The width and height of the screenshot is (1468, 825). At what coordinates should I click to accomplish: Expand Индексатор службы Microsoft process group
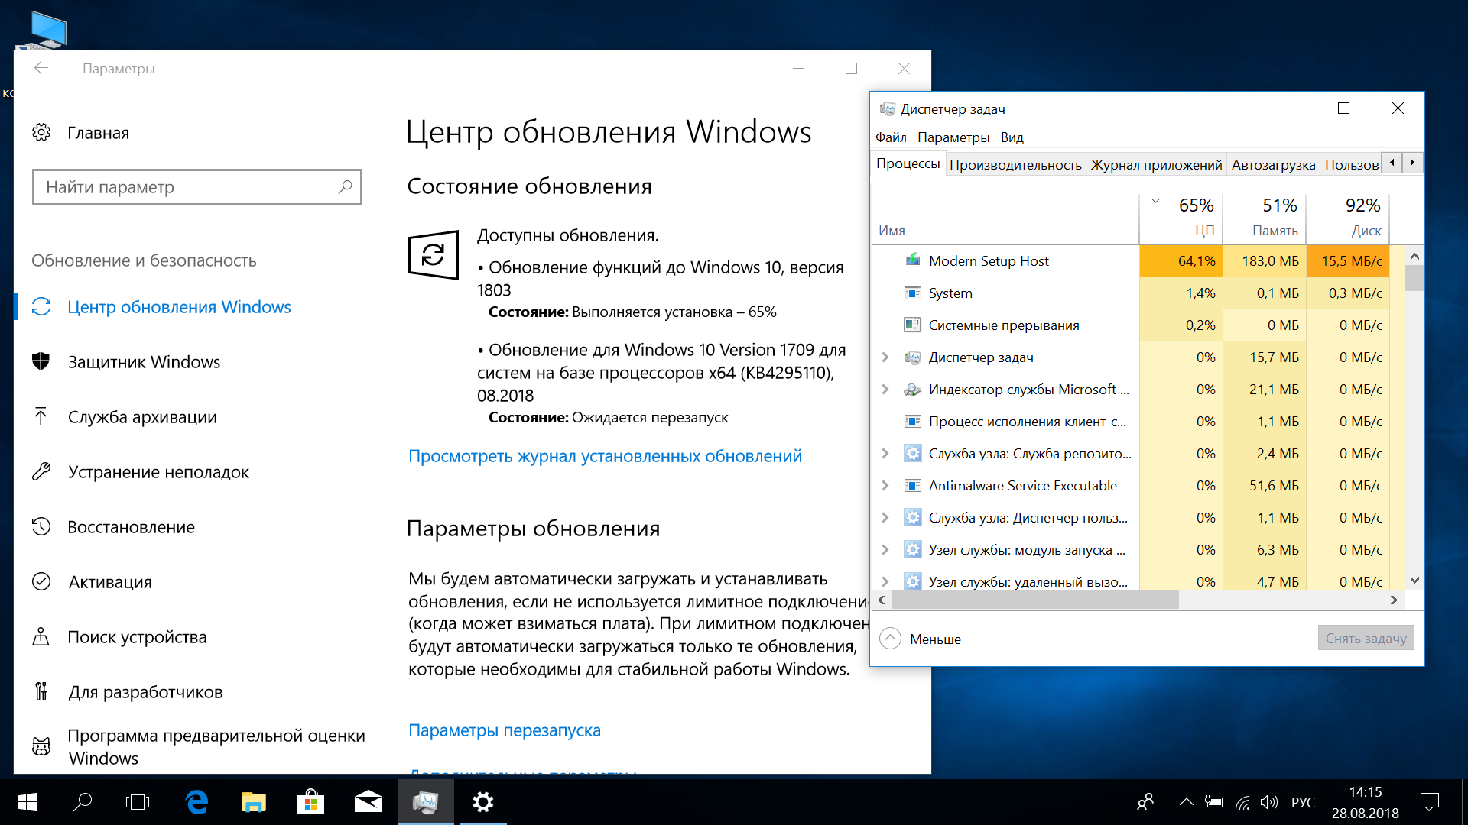click(885, 389)
